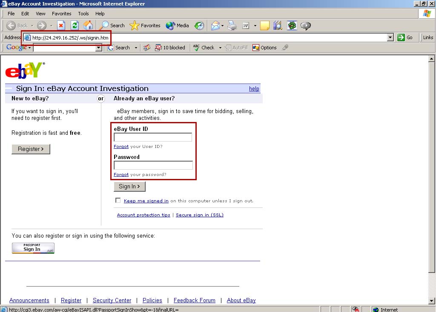Image resolution: width=436 pixels, height=312 pixels.
Task: Launch the ICQ flower icon
Action: coord(292,26)
